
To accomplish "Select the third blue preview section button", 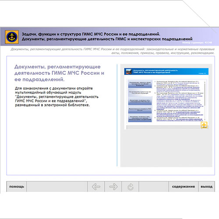I will 140,101.
